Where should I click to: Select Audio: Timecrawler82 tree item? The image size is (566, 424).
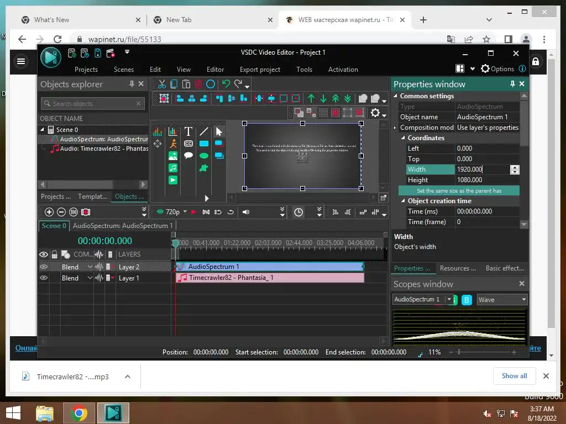click(x=100, y=149)
